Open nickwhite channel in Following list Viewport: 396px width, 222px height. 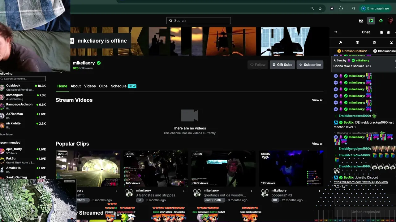(x=23, y=125)
